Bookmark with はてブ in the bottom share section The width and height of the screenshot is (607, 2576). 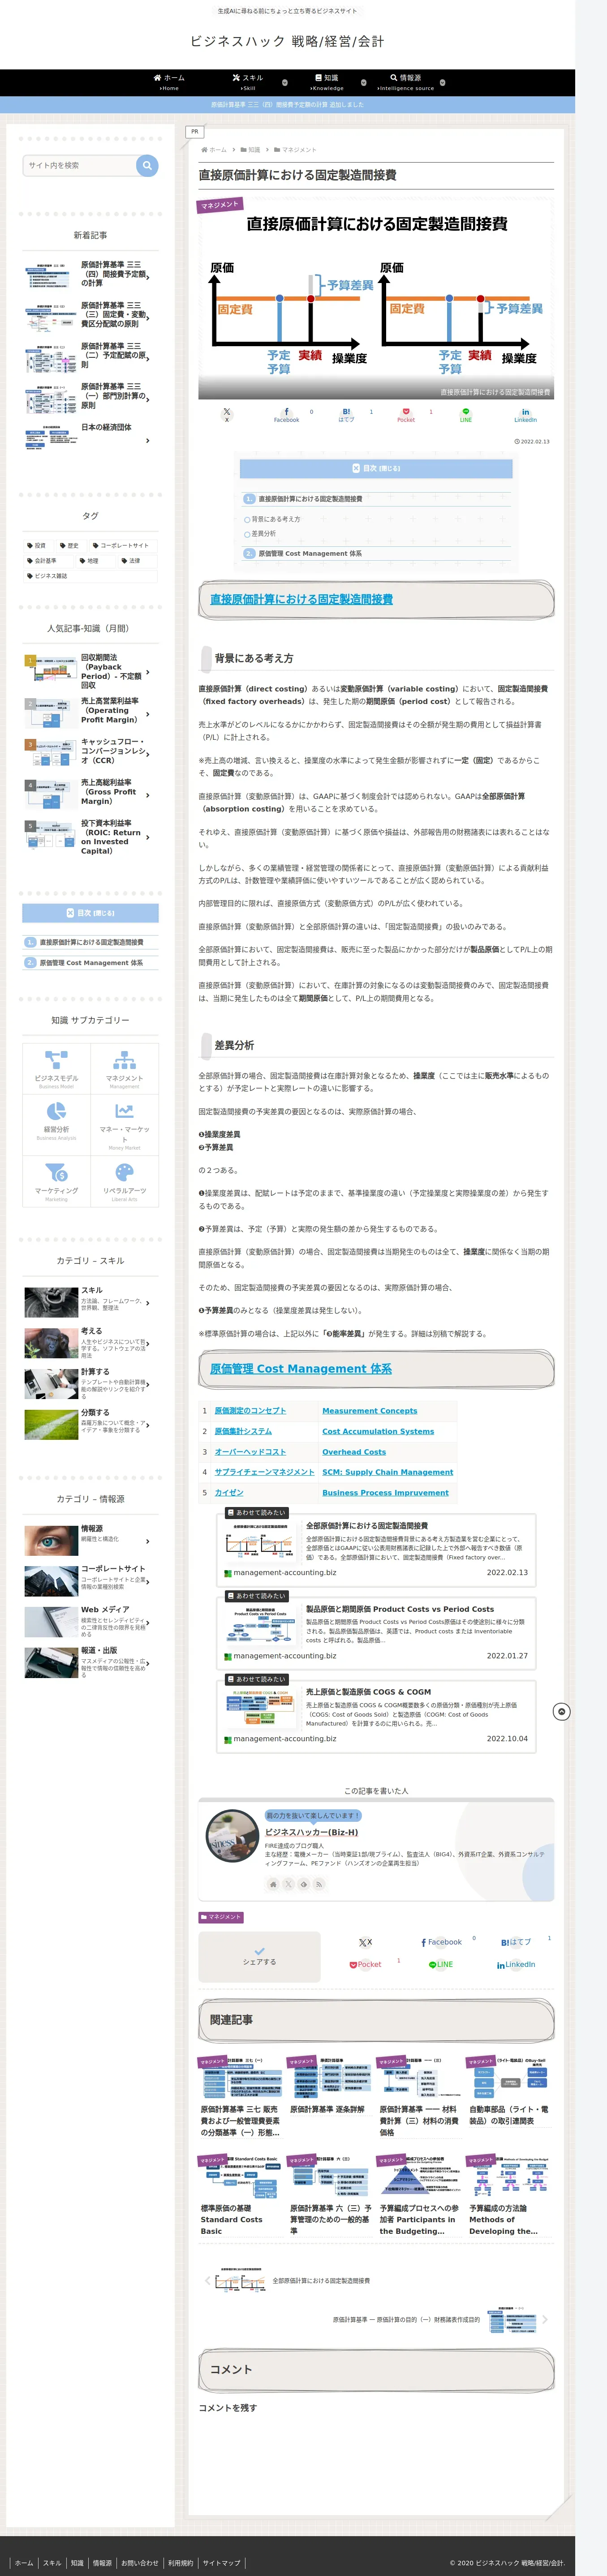pyautogui.click(x=516, y=1942)
